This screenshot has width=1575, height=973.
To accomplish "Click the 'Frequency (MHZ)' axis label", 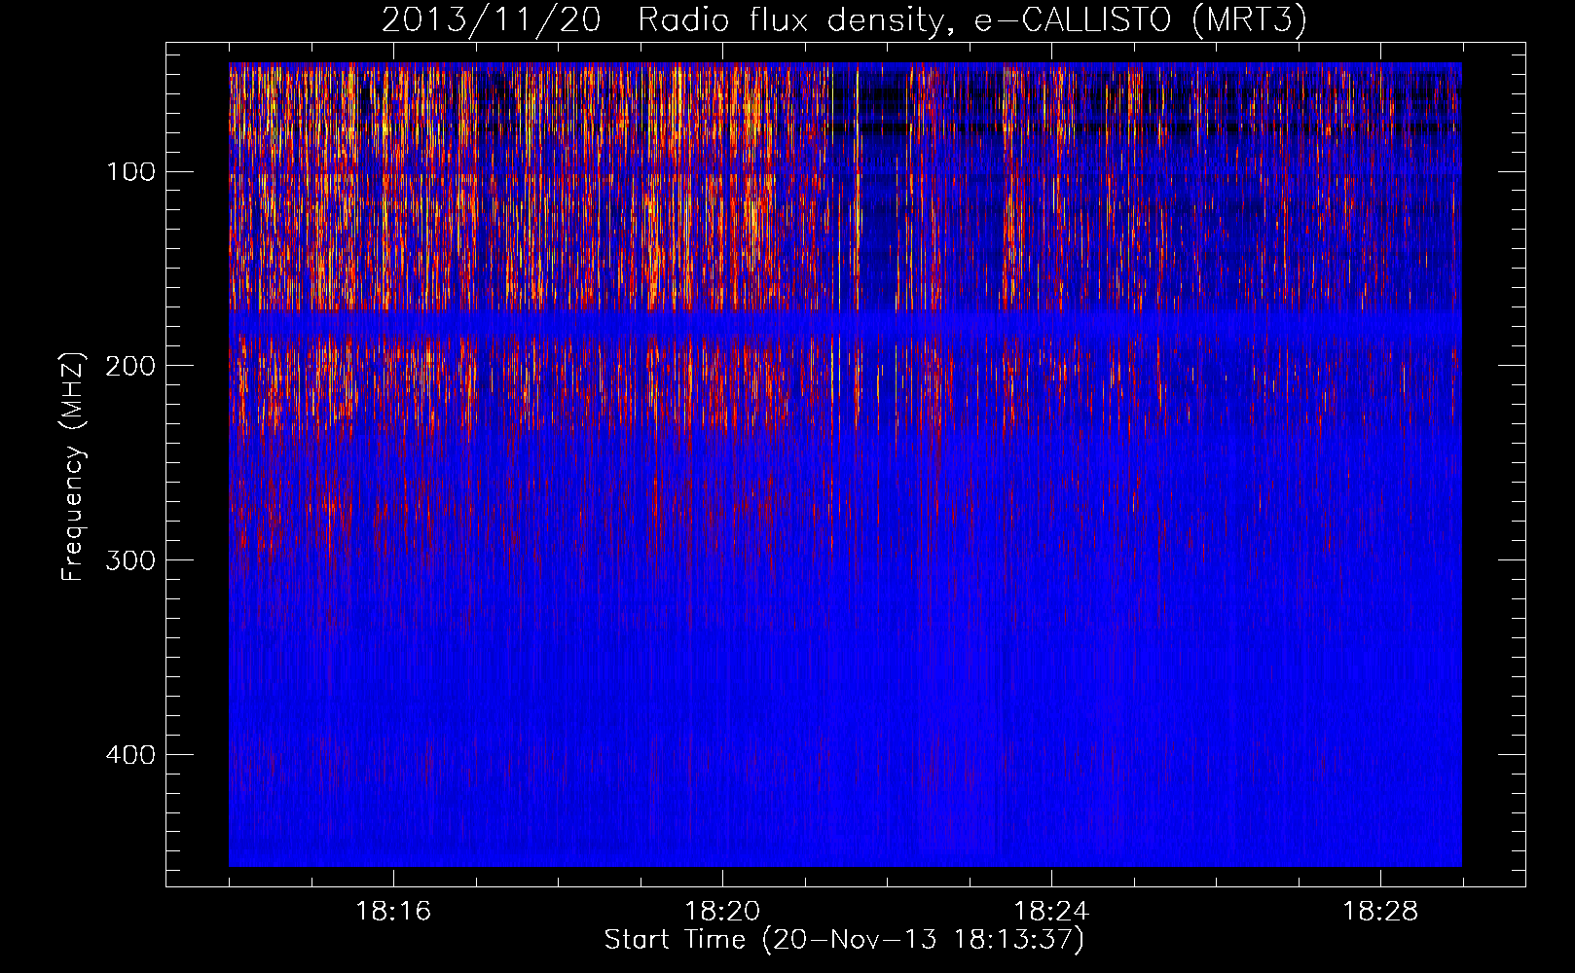I will pos(73,466).
